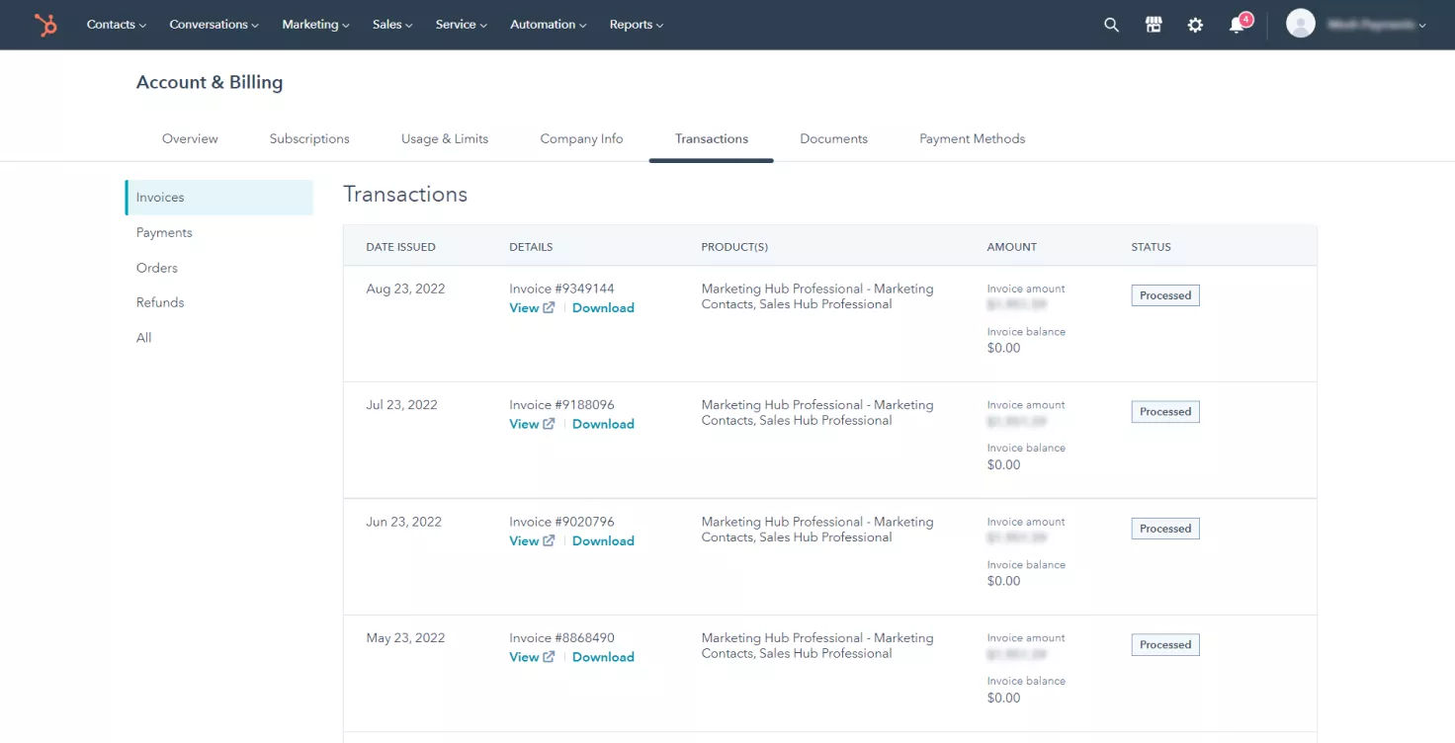Open the Marketplace storefront icon
This screenshot has width=1455, height=743.
pyautogui.click(x=1154, y=25)
